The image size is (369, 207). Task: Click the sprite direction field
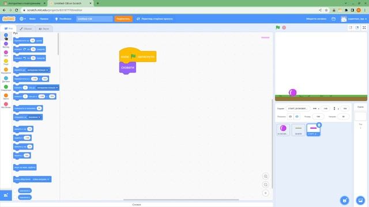[x=343, y=117]
